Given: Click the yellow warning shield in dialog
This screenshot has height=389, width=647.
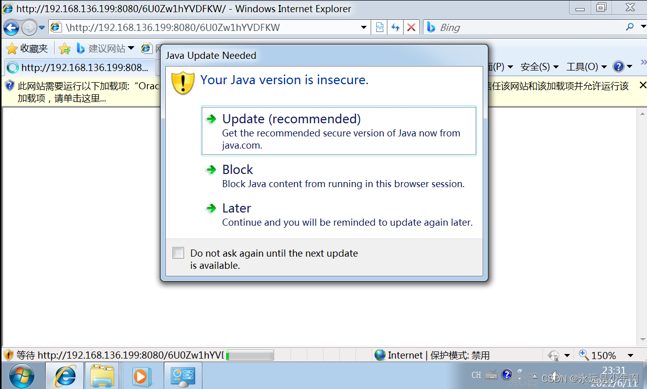Looking at the screenshot, I should [183, 83].
